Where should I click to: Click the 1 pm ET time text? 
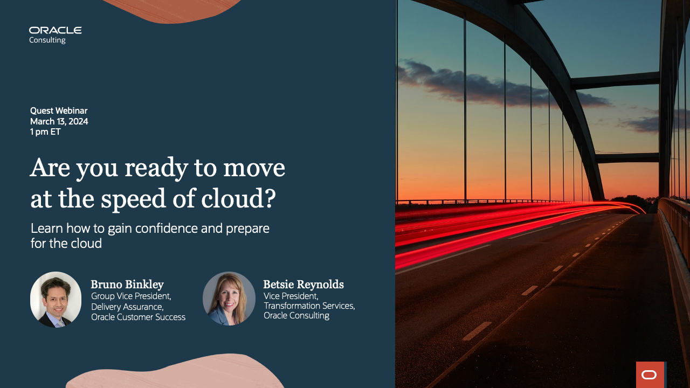46,131
